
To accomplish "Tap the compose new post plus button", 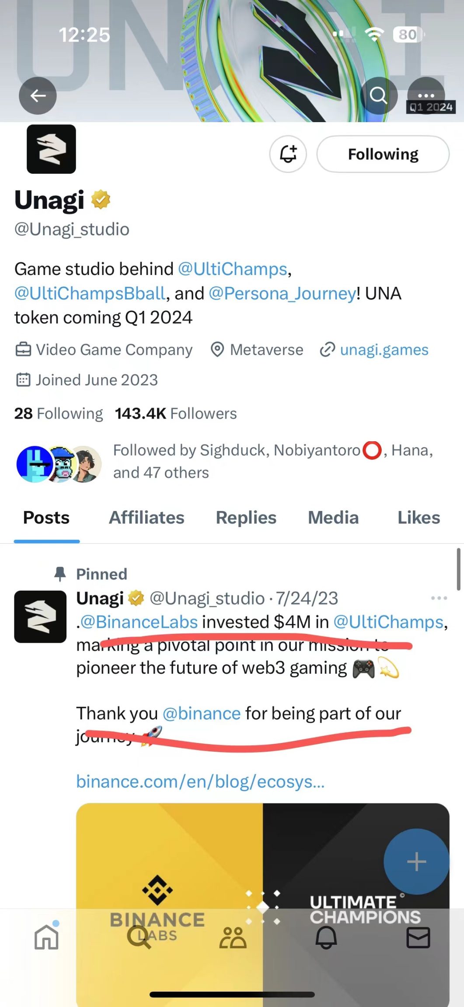I will coord(416,861).
